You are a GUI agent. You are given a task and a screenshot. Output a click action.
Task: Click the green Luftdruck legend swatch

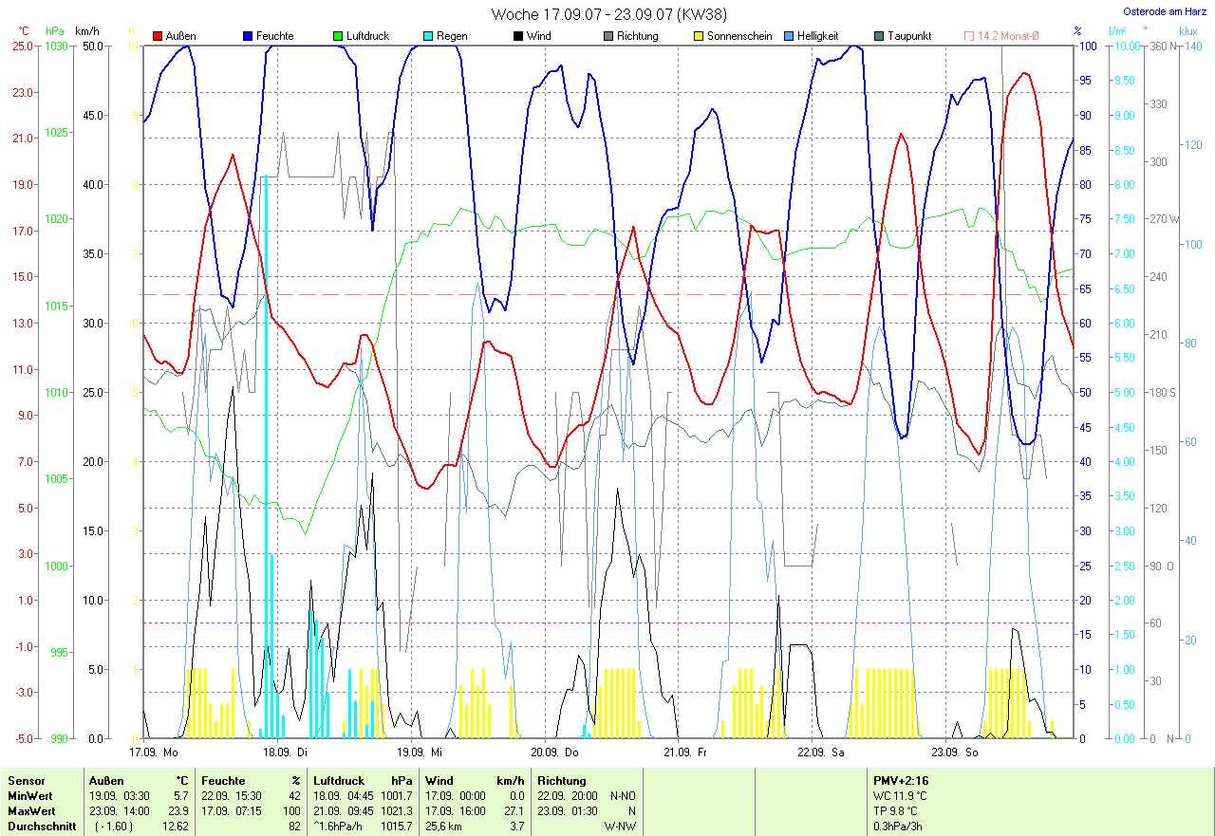pos(339,36)
